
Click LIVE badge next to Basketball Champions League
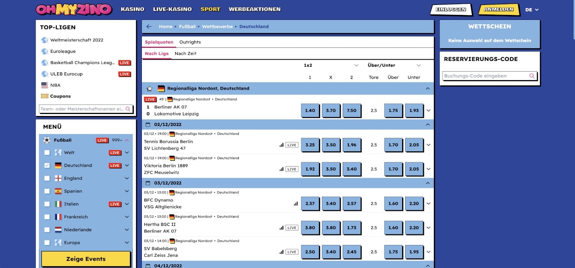124,63
